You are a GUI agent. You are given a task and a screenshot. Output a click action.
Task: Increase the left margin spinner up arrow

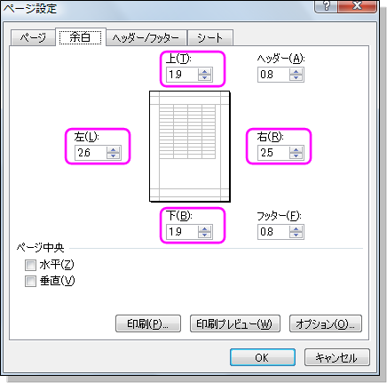point(113,149)
